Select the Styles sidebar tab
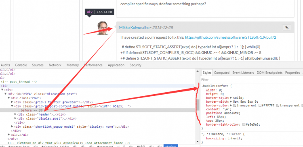 (x=207, y=72)
